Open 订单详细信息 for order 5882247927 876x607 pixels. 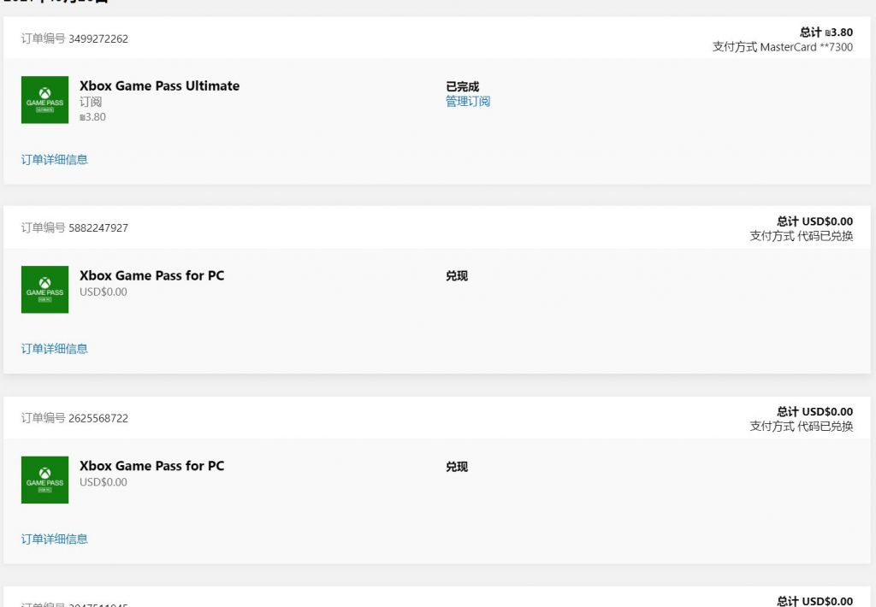[x=55, y=349]
